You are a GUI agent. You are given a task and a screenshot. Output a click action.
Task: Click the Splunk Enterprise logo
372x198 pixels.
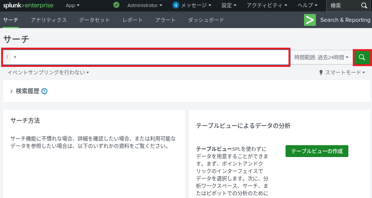(28, 6)
